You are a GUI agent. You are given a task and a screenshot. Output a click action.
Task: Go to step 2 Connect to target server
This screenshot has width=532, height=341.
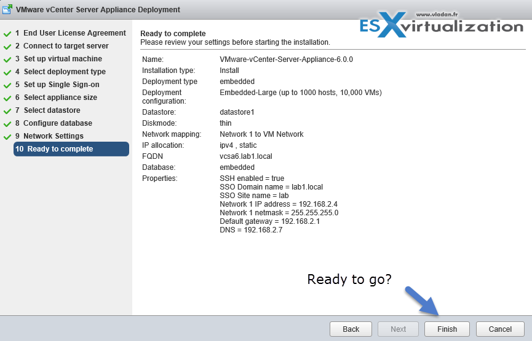[62, 45]
